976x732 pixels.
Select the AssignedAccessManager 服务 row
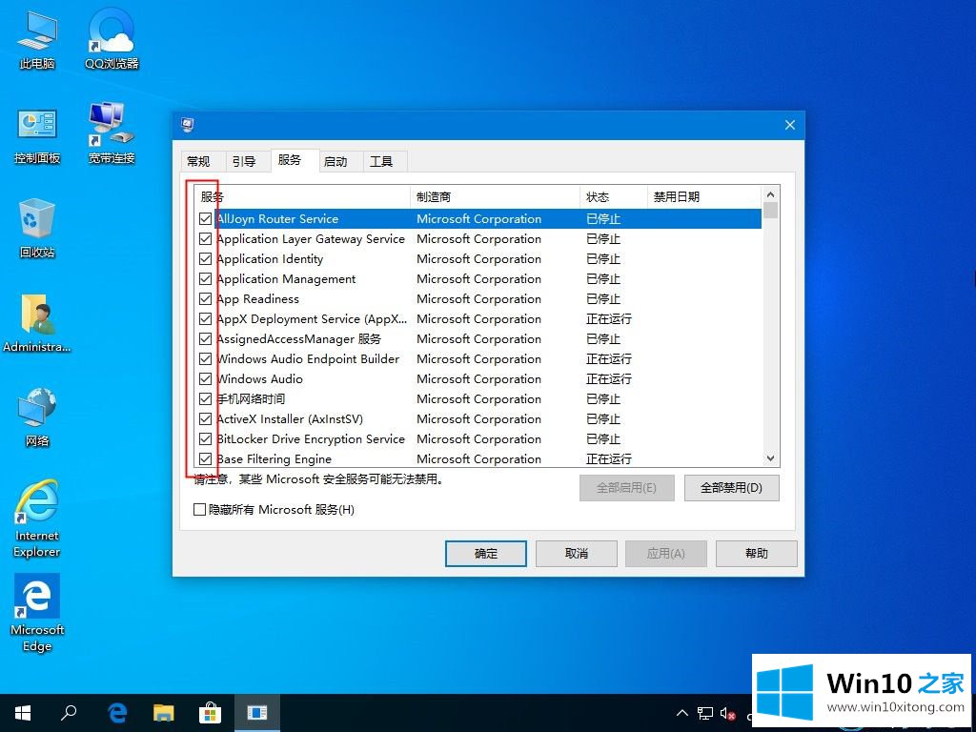pyautogui.click(x=478, y=339)
